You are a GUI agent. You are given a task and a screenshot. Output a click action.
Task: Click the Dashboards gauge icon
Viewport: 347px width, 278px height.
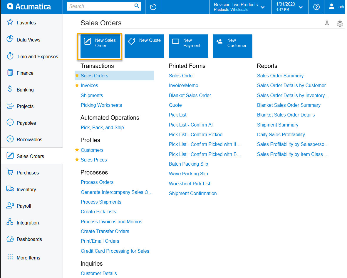[x=10, y=239]
